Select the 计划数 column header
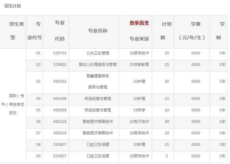The width and height of the screenshot is (230, 164). point(166,31)
